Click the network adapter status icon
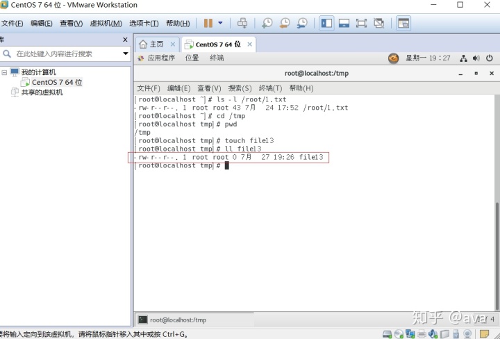This screenshot has width=500, height=339. pos(410,334)
